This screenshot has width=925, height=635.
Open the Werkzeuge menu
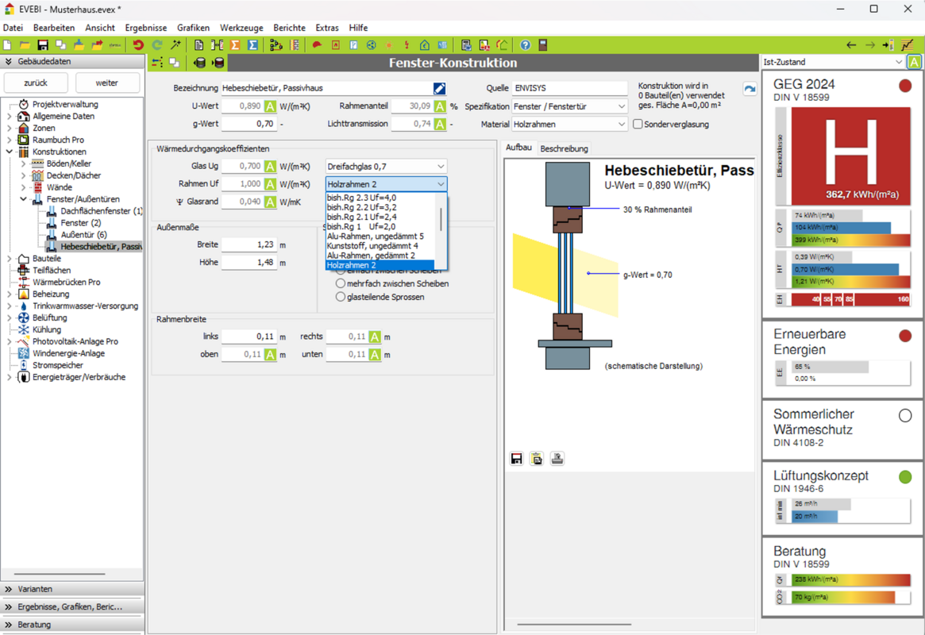[x=241, y=28]
